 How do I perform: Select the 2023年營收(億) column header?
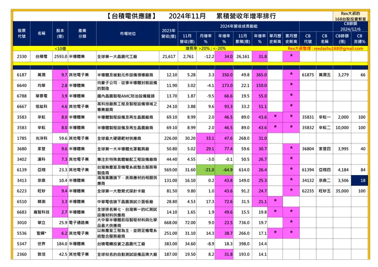click(x=169, y=34)
